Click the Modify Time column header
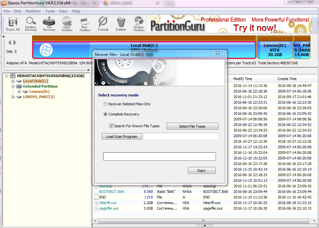This screenshot has width=319, height=228. [x=254, y=79]
